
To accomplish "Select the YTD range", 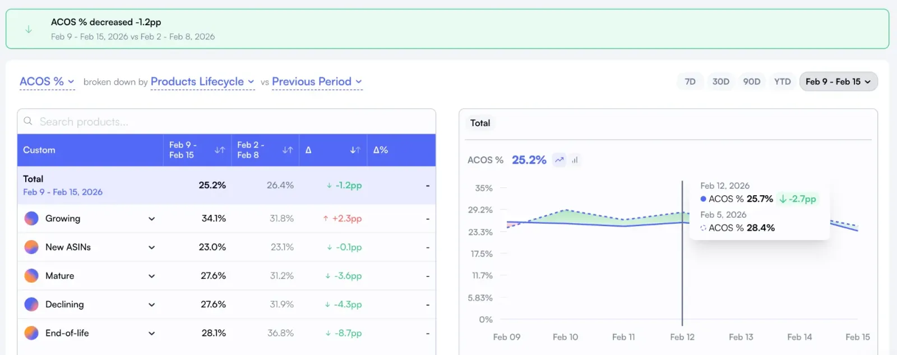I will pyautogui.click(x=782, y=81).
